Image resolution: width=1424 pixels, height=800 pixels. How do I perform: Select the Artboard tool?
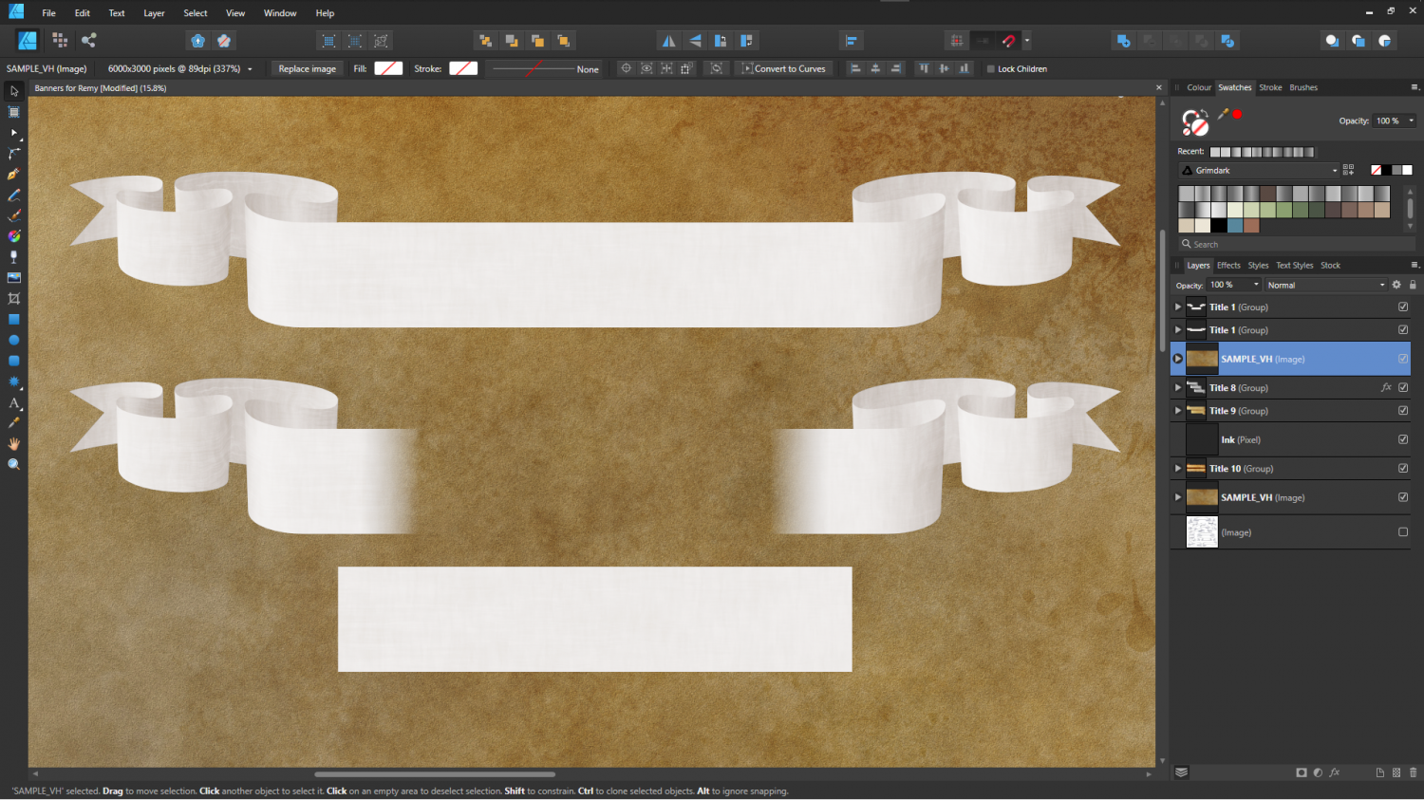(13, 112)
